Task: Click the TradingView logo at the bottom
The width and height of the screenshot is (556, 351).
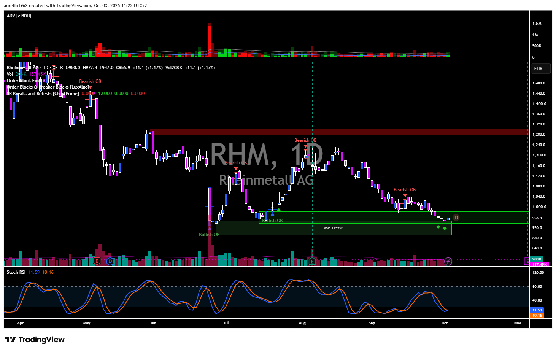Action: (x=35, y=340)
